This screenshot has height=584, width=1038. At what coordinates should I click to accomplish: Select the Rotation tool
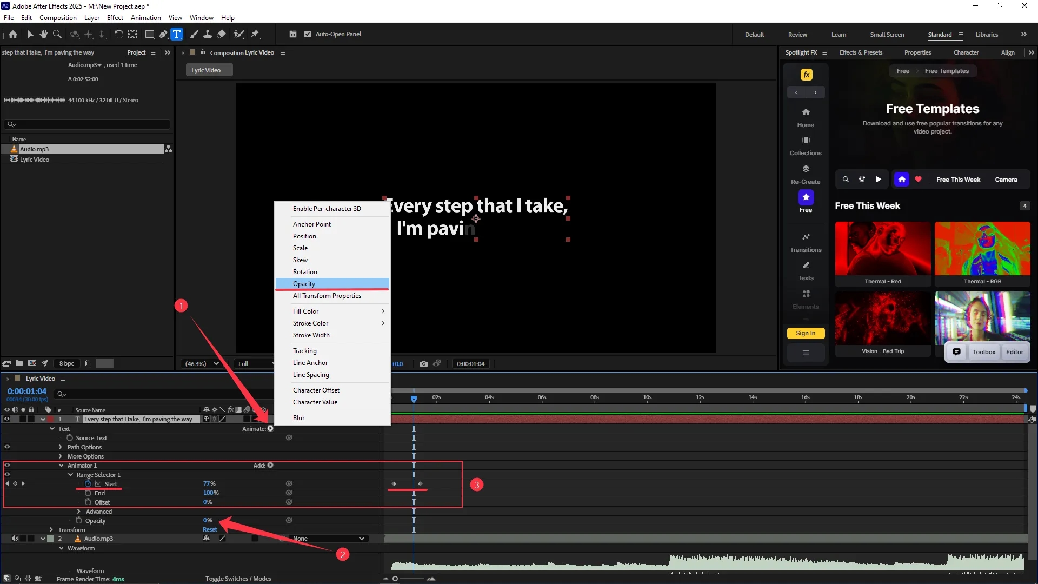pyautogui.click(x=118, y=34)
